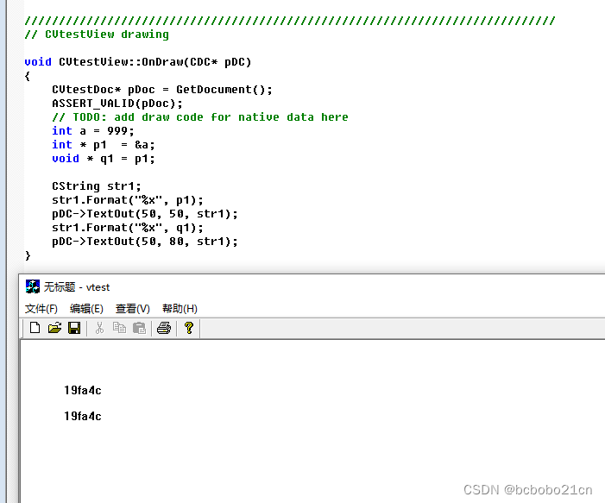Click 'str1.Format("%x", q1);' line
605x503 pixels.
click(128, 228)
